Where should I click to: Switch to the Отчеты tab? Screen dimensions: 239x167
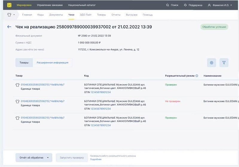116,15
